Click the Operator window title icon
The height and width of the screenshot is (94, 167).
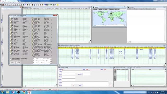59,67
